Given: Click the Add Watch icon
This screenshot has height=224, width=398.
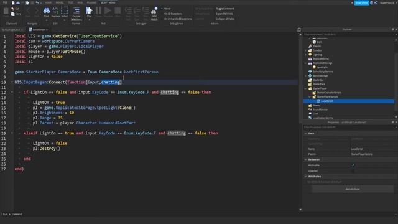Looking at the screenshot, I should pos(154,11).
